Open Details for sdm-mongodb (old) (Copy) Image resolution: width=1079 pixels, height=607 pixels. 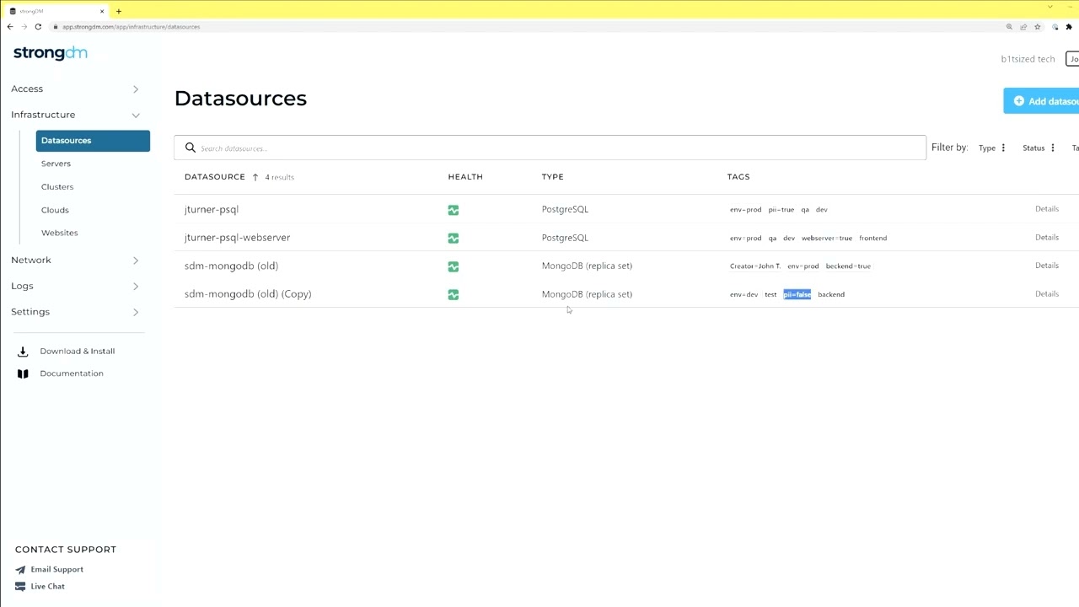(x=1046, y=294)
